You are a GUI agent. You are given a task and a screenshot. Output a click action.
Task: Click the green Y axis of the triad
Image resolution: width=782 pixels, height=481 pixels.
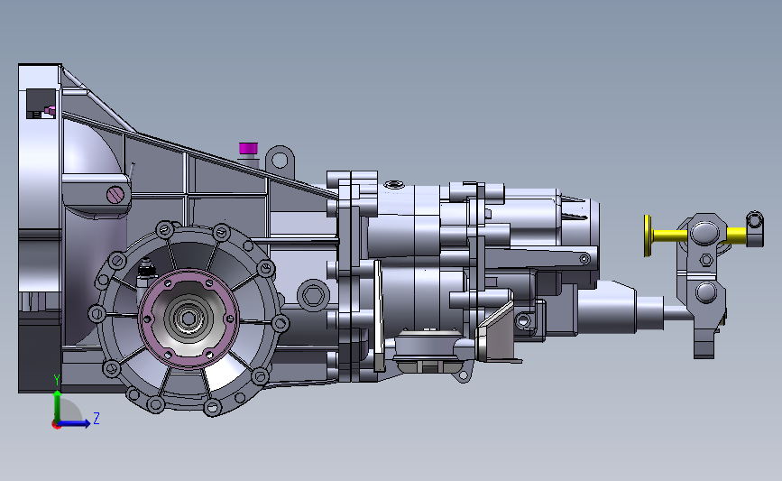tap(58, 406)
